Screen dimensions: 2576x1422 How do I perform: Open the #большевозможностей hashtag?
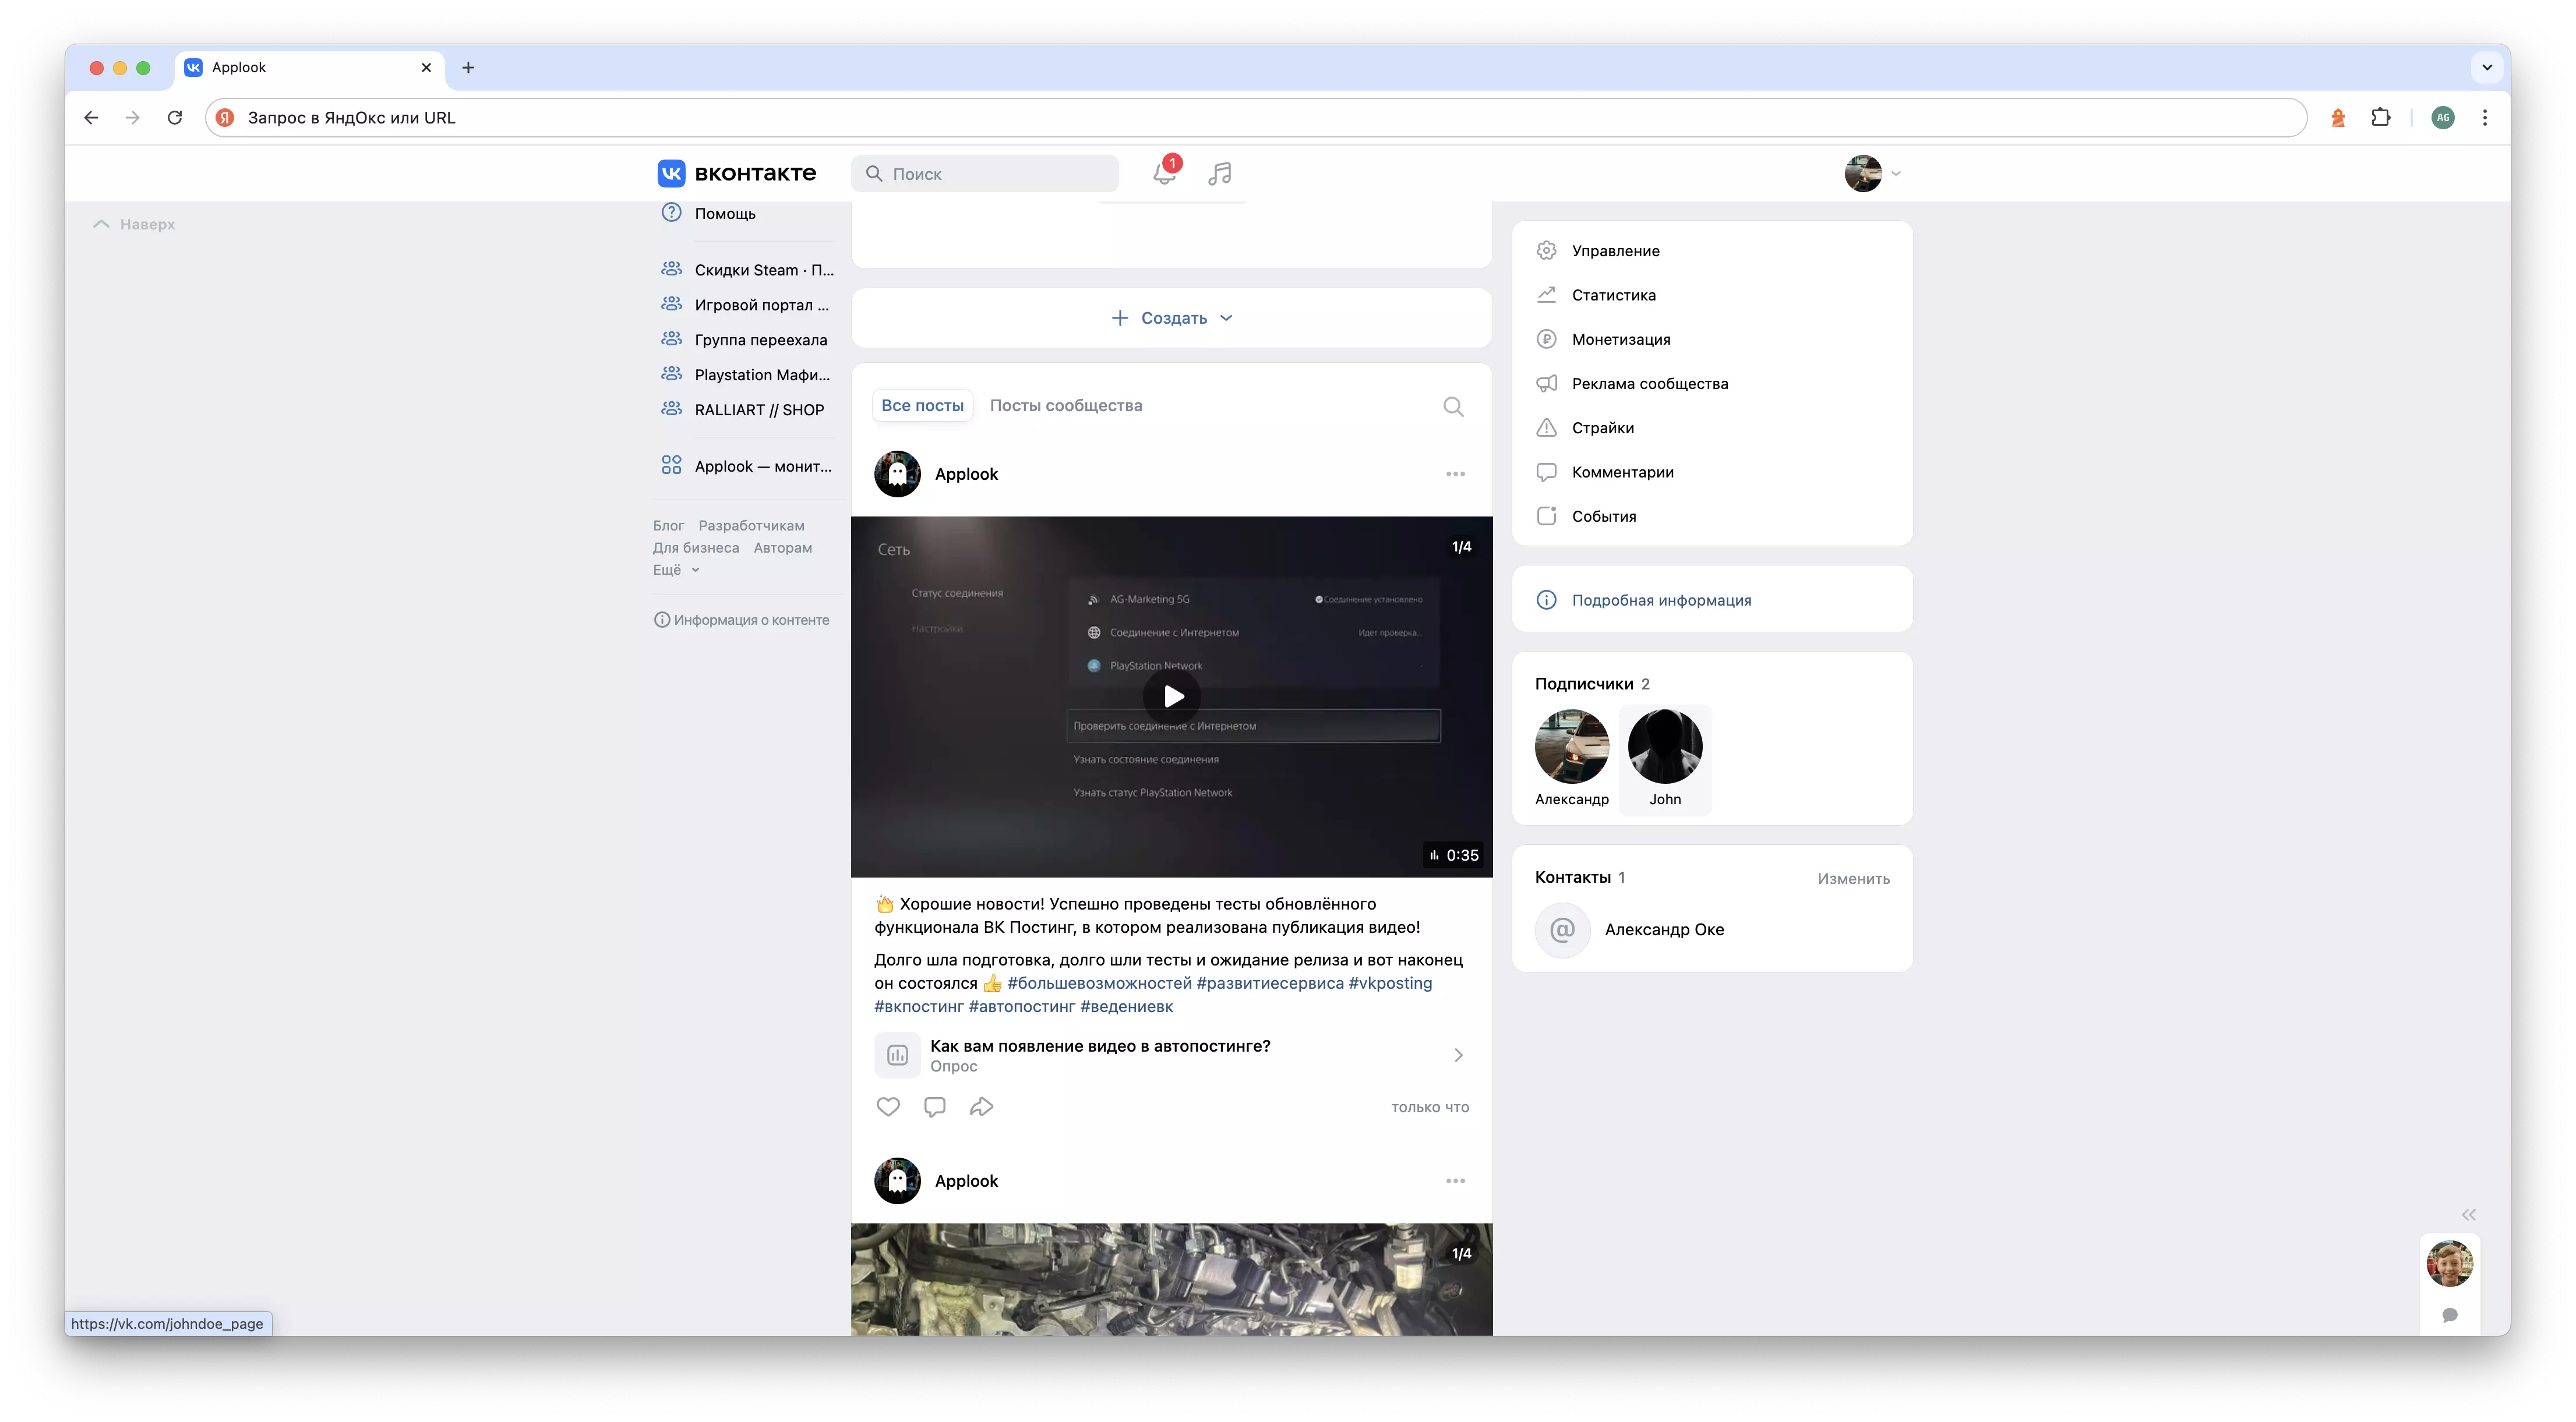click(x=1099, y=984)
